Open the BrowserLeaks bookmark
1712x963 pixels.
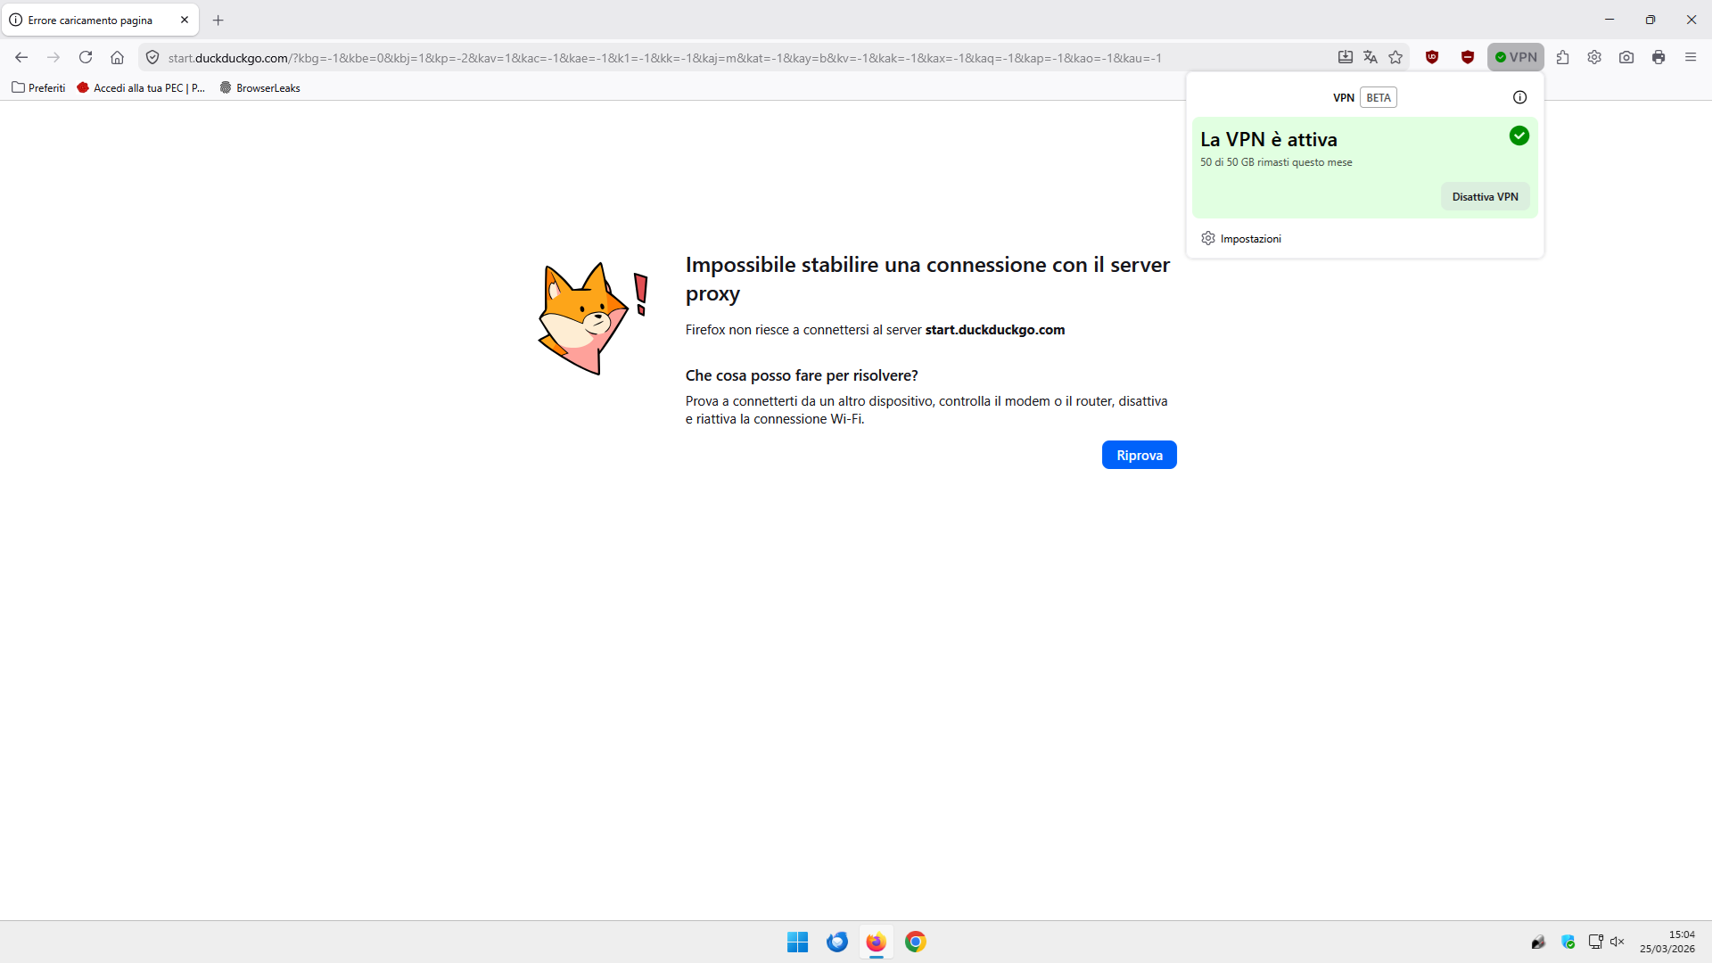[x=259, y=87]
